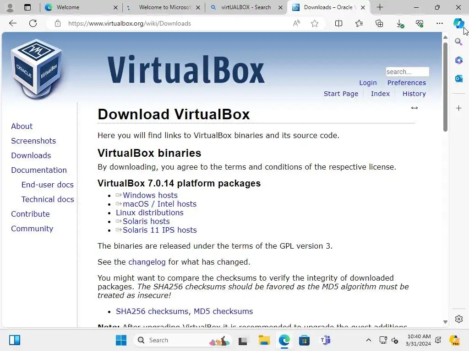Open the changelog link
This screenshot has height=351, width=469.
pyautogui.click(x=147, y=262)
